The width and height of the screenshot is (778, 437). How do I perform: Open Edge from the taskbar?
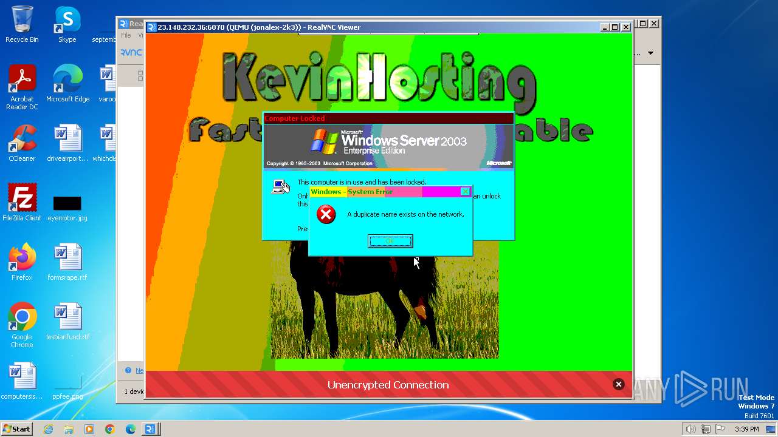[x=130, y=429]
